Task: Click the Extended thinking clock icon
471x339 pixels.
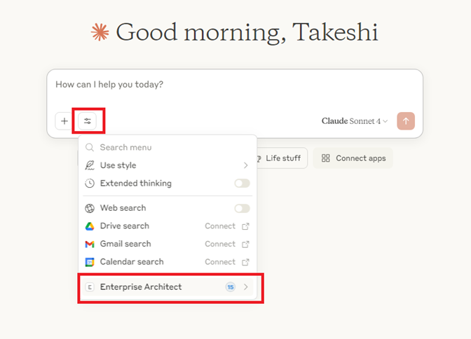Action: (x=90, y=184)
